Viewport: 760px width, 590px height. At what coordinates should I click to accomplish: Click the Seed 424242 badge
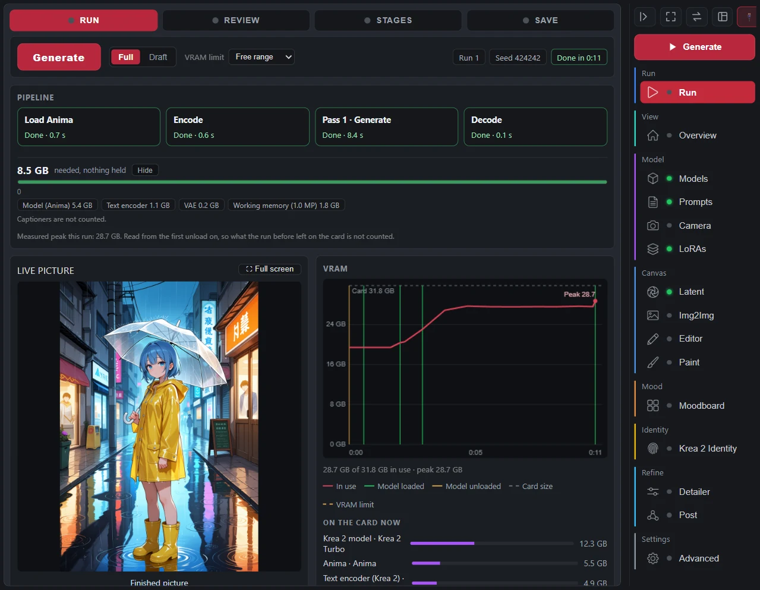[x=518, y=58]
